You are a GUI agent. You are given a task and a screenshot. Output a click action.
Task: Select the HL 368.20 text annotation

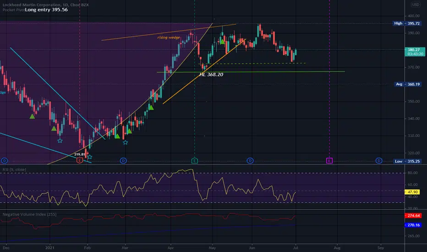pos(211,74)
